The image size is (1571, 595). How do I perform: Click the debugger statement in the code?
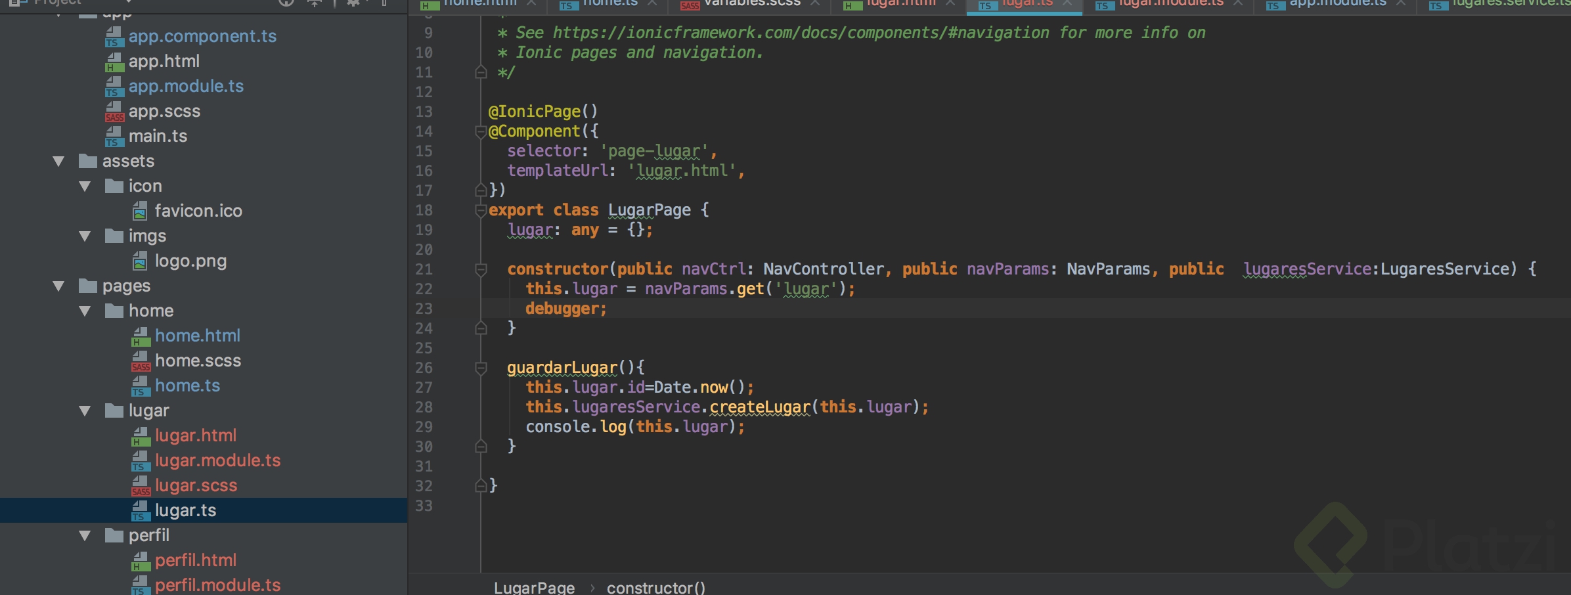(x=565, y=309)
